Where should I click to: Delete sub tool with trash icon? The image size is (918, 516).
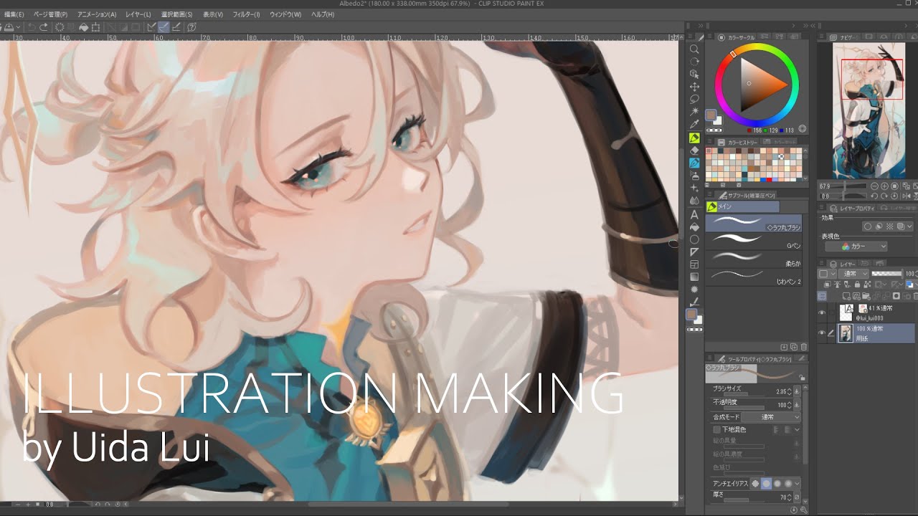coord(803,347)
